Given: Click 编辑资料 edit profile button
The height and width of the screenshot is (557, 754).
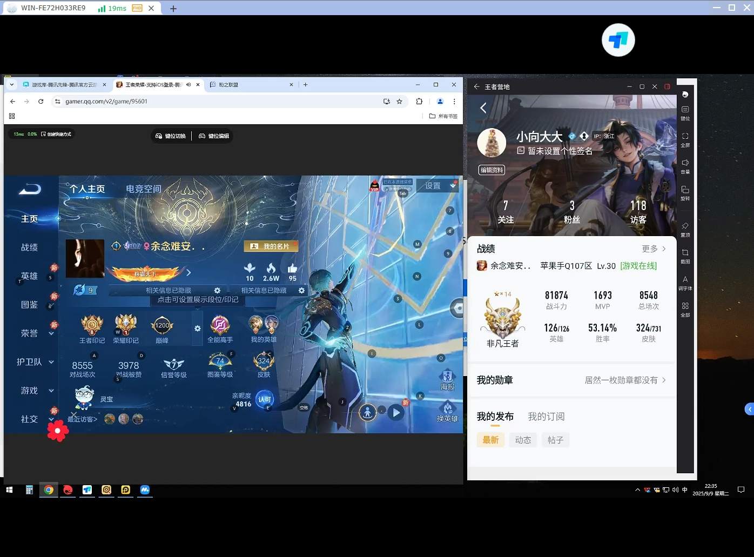Looking at the screenshot, I should (x=492, y=170).
